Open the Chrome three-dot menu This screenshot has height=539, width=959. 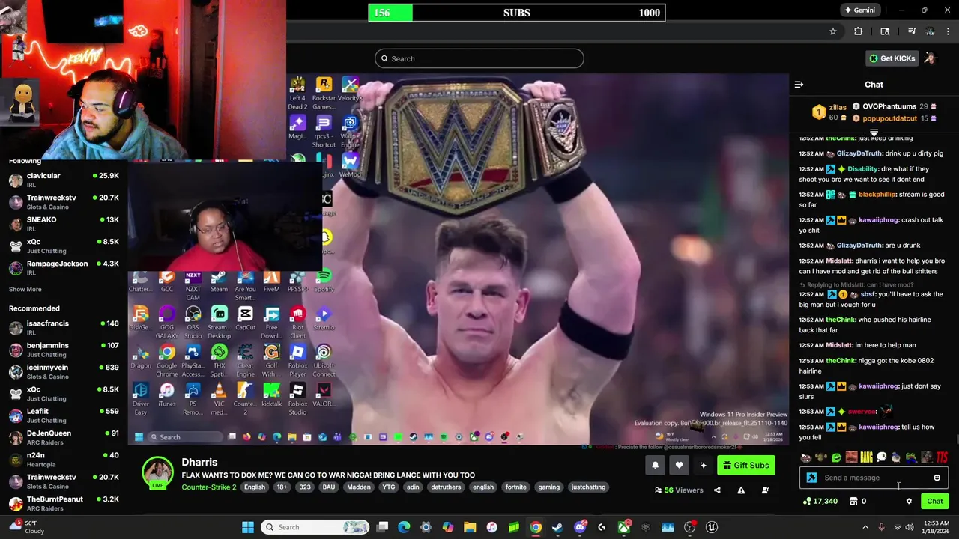[x=949, y=31]
